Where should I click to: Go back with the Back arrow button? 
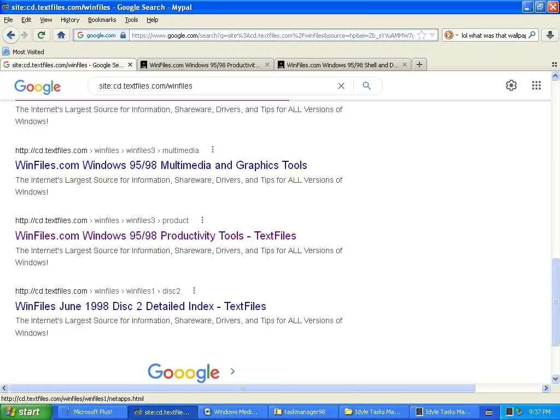point(11,35)
